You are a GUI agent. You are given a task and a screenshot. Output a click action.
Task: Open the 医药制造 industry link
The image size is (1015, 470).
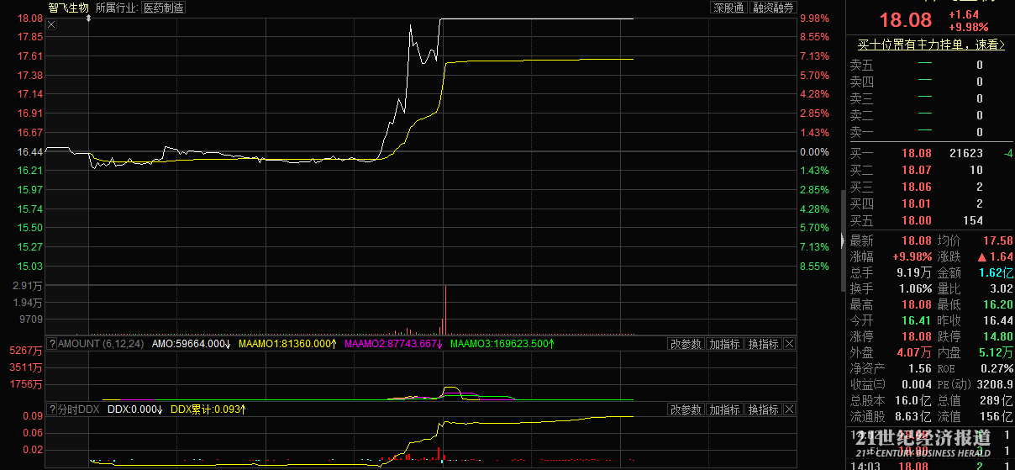pyautogui.click(x=164, y=8)
